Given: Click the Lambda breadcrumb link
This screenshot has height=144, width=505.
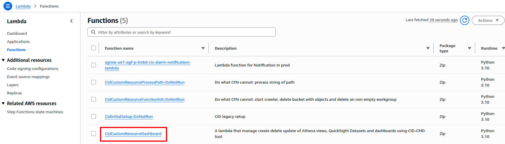Looking at the screenshot, I should tap(23, 6).
